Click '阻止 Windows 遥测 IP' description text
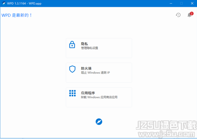The width and height of the screenshot is (197, 139). click(x=95, y=72)
